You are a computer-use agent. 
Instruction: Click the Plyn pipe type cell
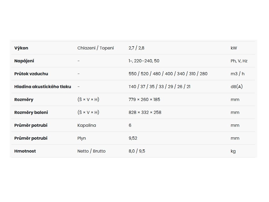pos(82,138)
